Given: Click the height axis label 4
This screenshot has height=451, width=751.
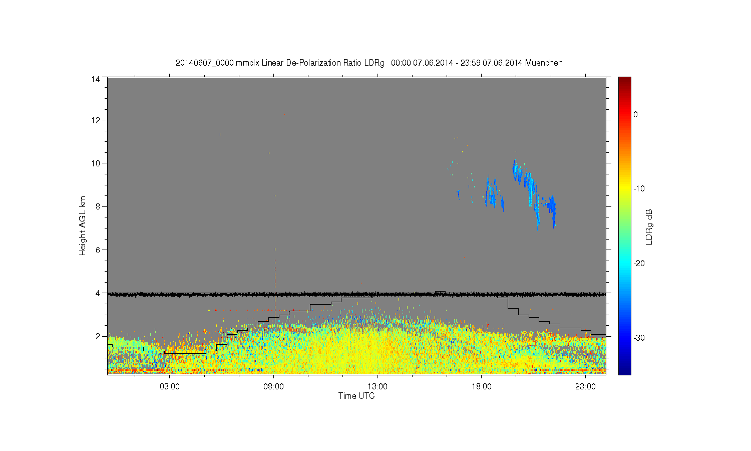Looking at the screenshot, I should click(x=98, y=293).
